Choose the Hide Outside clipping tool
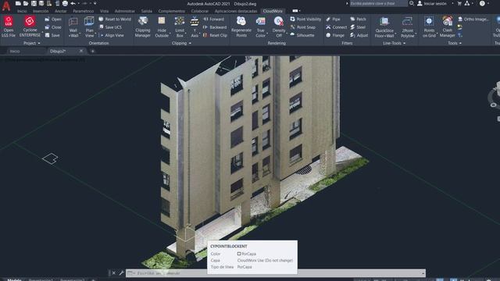The image size is (500, 281). [x=162, y=27]
